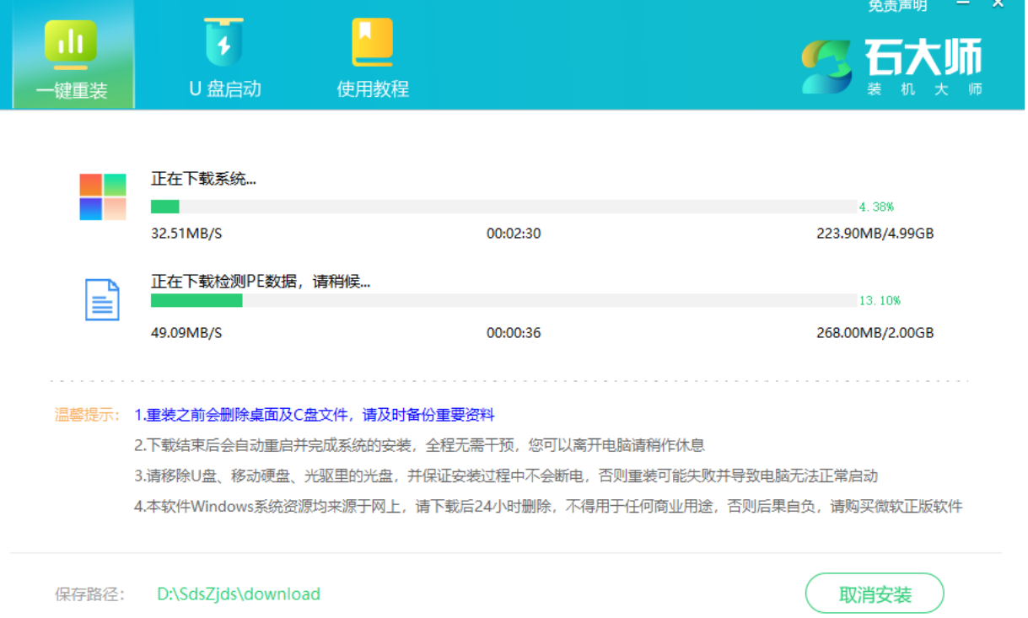This screenshot has width=1028, height=618.
Task: Click the 00:02:30 remaining time
Action: click(514, 234)
